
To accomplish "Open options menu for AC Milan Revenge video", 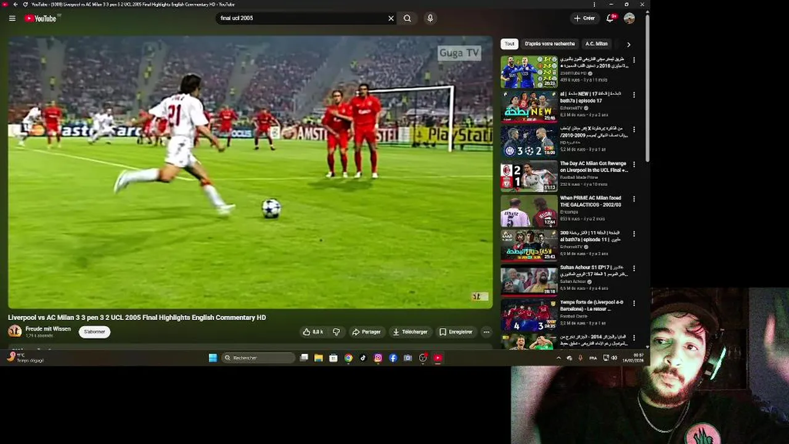I will click(x=634, y=165).
